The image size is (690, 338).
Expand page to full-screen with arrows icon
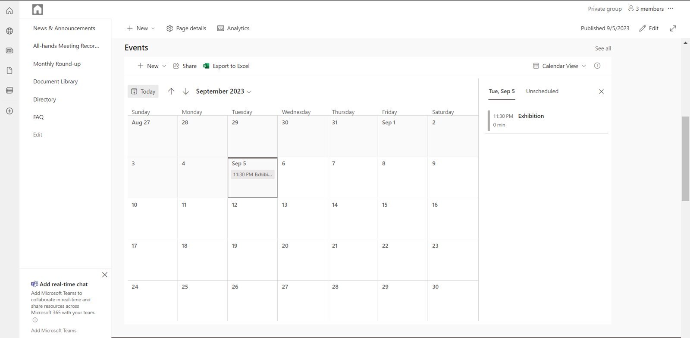point(673,28)
